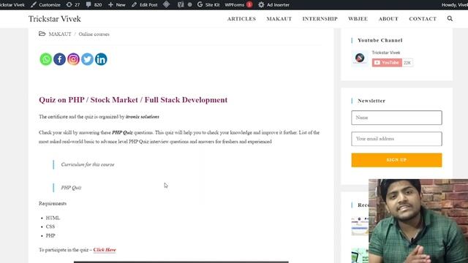Viewport: 468px width, 263px height.
Task: Share the post on WhatsApp
Action: tap(45, 59)
